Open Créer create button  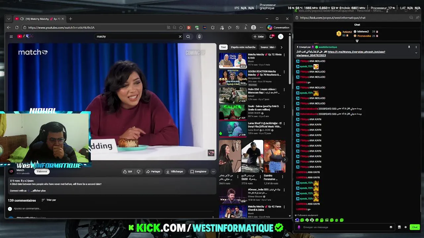coord(259,36)
